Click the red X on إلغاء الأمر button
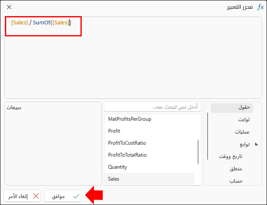Screen dimensions: 267x205 point(36,196)
